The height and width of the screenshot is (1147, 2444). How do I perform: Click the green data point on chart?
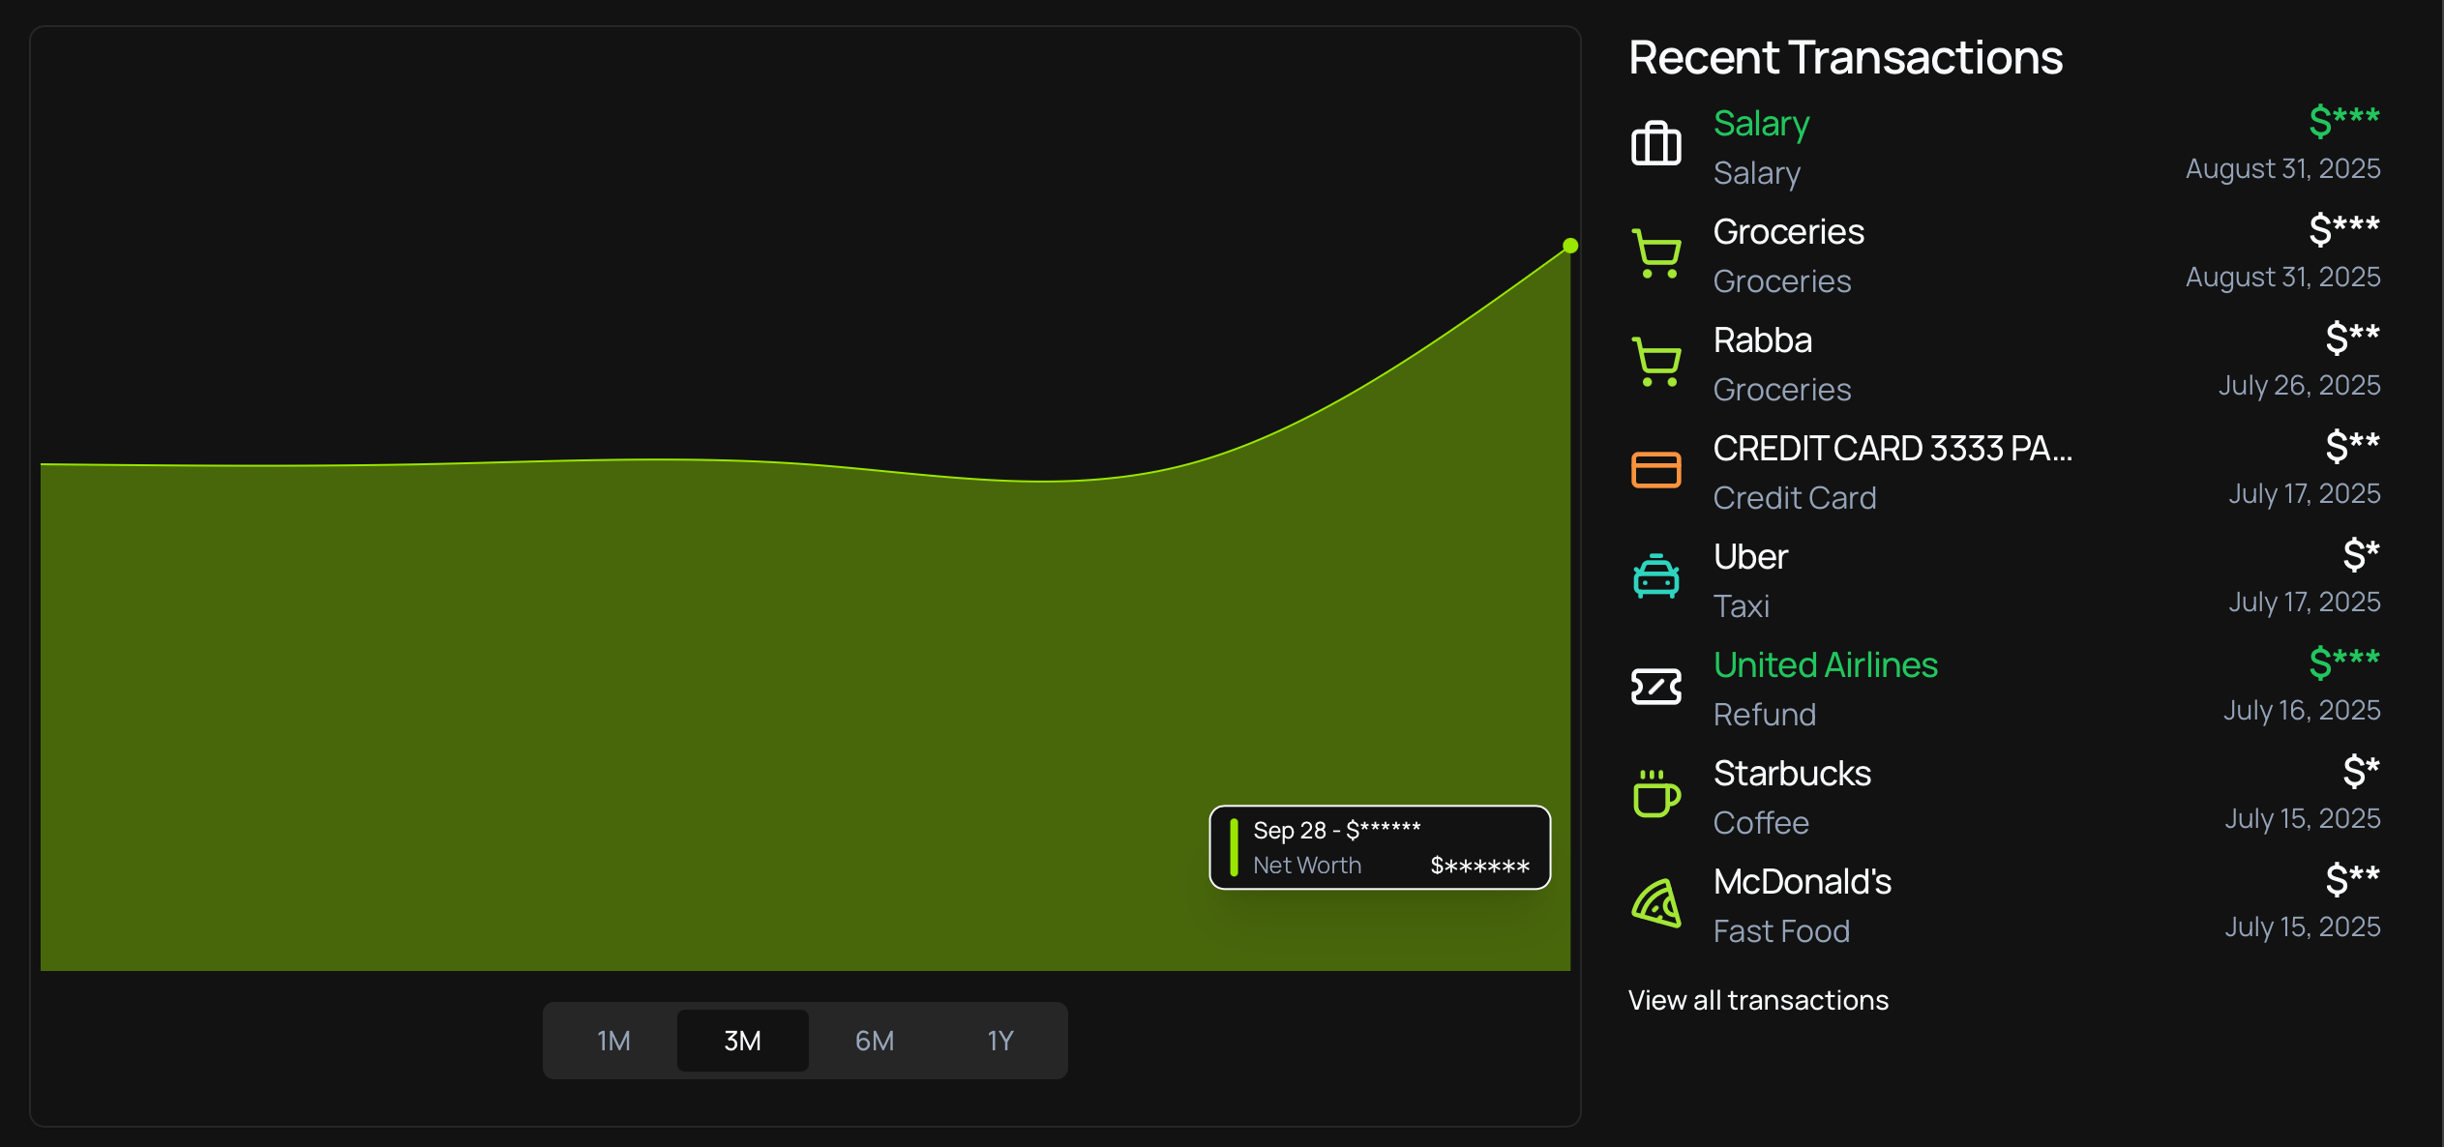click(1570, 246)
